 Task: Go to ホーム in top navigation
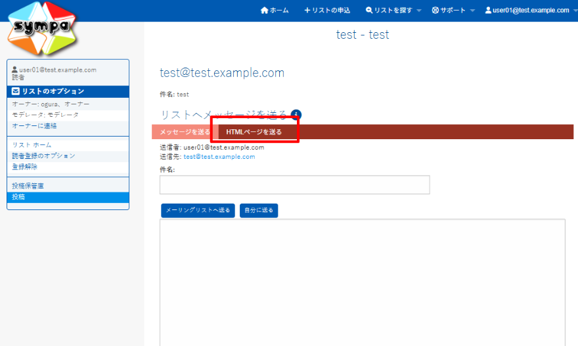275,11
